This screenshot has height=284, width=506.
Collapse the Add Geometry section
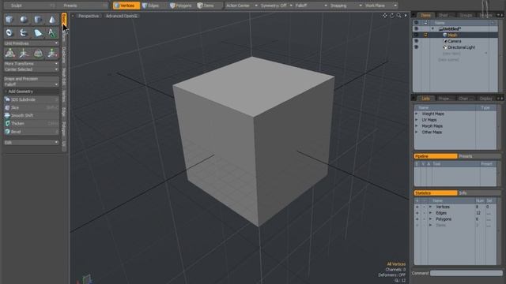coord(6,92)
